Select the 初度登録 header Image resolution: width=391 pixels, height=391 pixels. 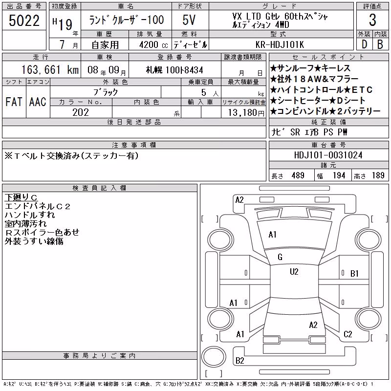coord(65,6)
